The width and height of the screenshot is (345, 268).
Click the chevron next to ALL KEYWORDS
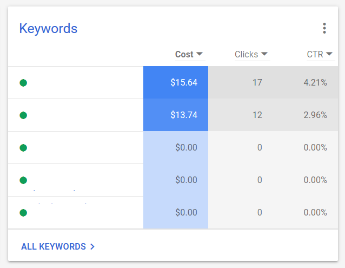(92, 247)
